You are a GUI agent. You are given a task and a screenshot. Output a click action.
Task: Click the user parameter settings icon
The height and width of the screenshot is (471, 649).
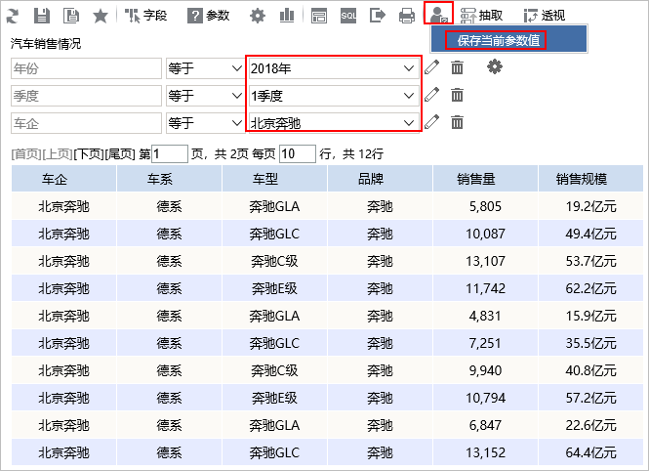438,13
